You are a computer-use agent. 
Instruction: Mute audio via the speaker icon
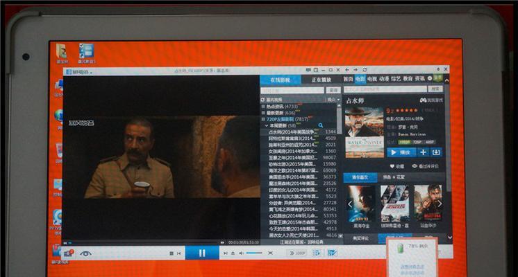click(241, 253)
